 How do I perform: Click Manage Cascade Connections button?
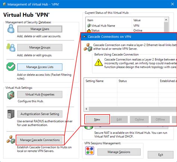[40, 140]
